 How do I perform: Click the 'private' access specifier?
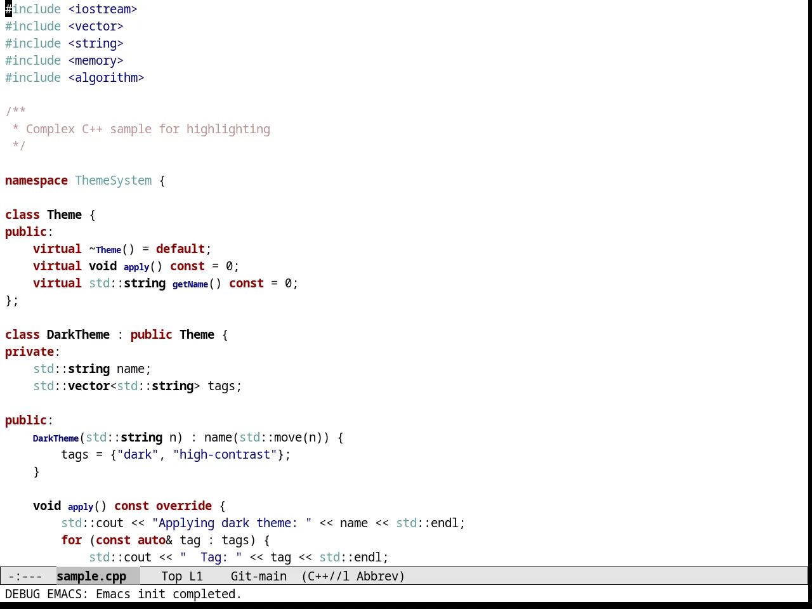coord(29,351)
